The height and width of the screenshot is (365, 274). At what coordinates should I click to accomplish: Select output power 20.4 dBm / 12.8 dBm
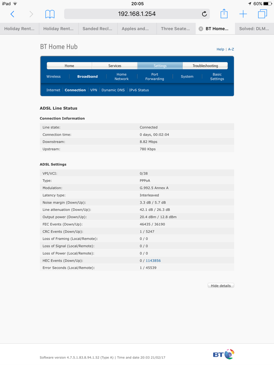point(158,217)
